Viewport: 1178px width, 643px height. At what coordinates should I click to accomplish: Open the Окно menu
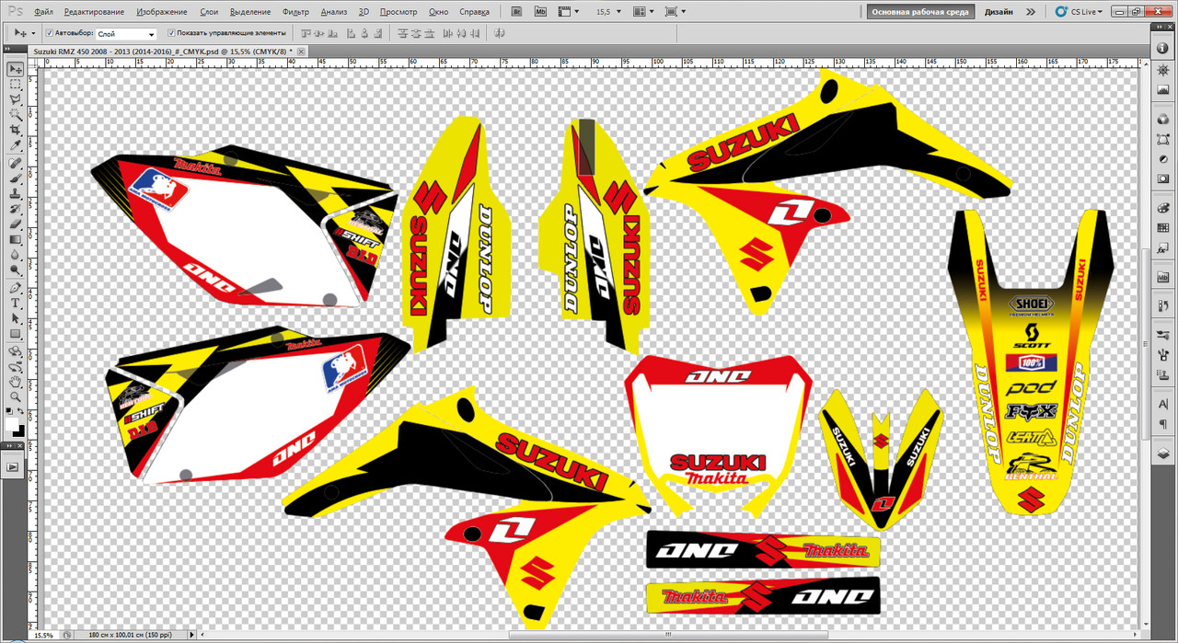[439, 12]
